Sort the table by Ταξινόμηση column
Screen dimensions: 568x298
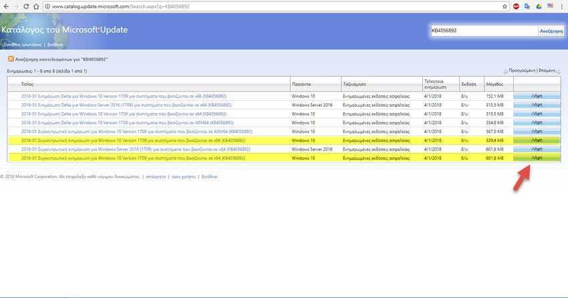point(354,84)
